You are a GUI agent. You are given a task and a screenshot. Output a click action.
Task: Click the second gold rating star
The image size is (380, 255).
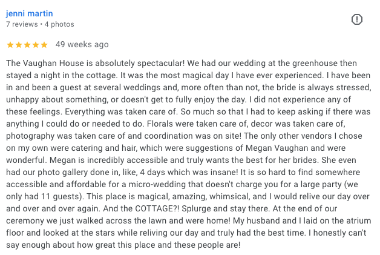pos(19,45)
